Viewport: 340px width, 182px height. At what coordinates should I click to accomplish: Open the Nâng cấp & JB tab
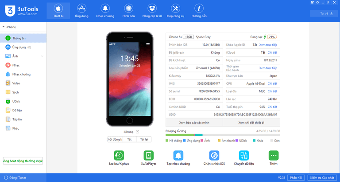[152, 11]
